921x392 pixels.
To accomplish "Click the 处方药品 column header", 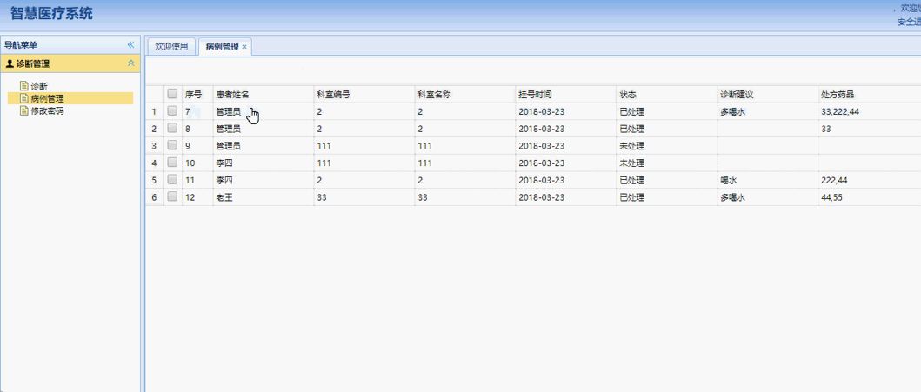I will [x=870, y=94].
